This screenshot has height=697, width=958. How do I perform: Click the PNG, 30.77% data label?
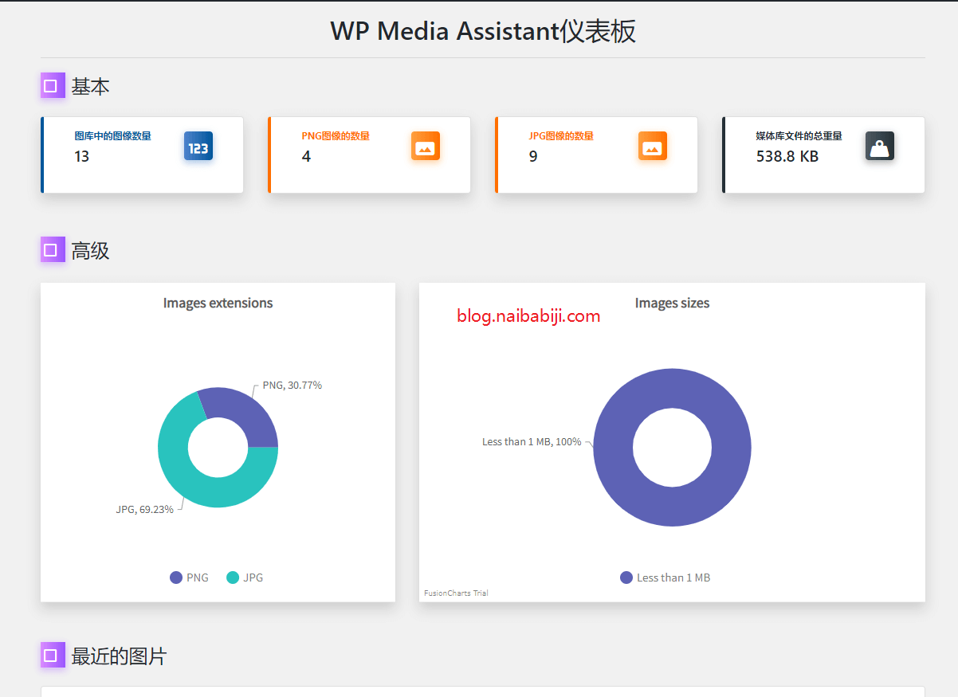click(292, 386)
